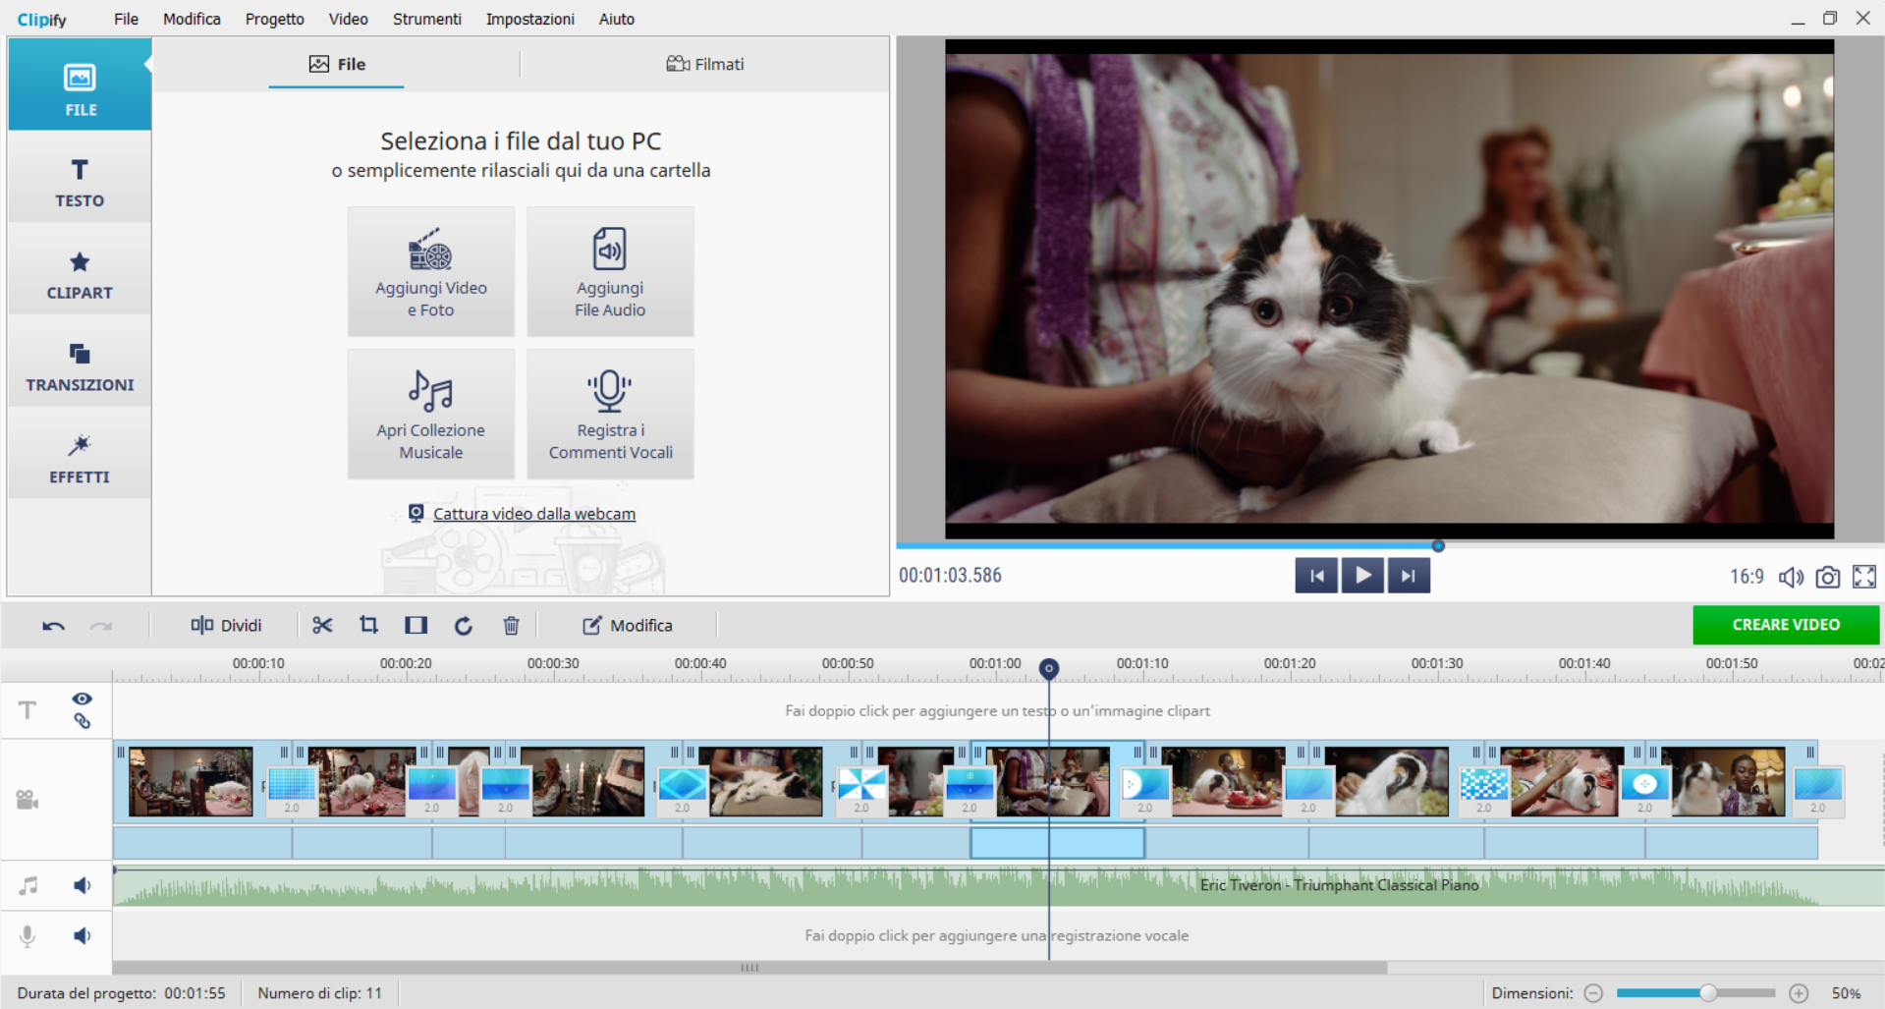Click the crop tool icon
Viewport: 1885px width, 1009px height.
(x=368, y=625)
